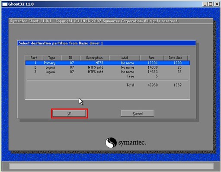This screenshot has width=221, height=172.
Task: Click the Symantec logo icon
Action: [x=111, y=143]
